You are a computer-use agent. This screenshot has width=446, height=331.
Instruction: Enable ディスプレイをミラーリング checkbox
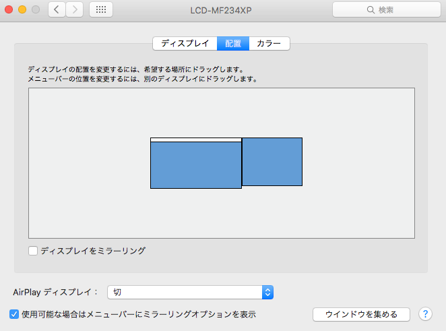[x=33, y=251]
